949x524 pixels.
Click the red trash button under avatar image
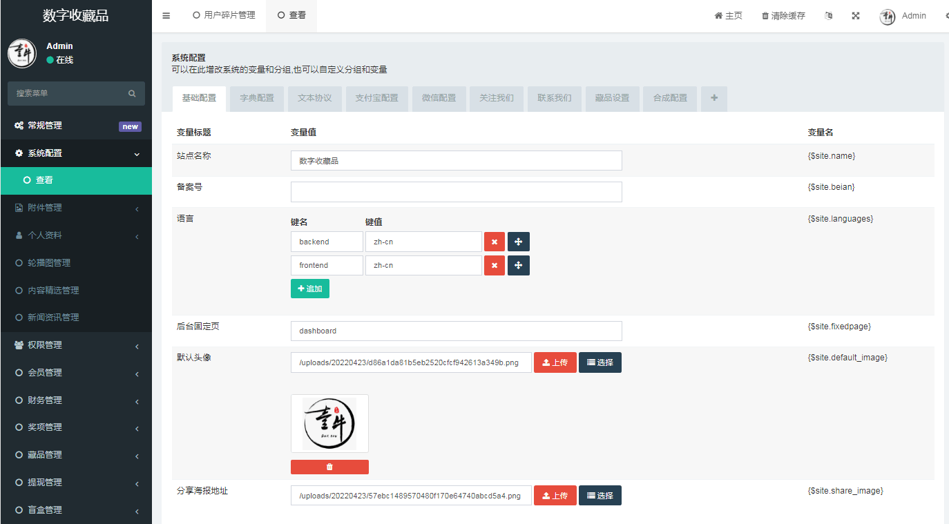point(329,467)
